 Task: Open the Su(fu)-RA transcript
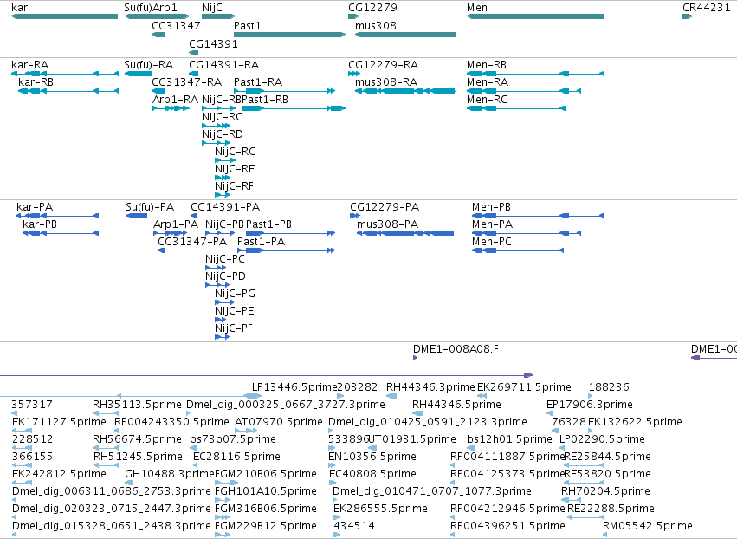click(139, 74)
